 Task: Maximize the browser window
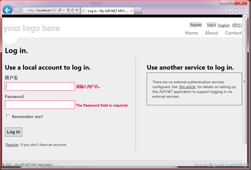[231, 3]
